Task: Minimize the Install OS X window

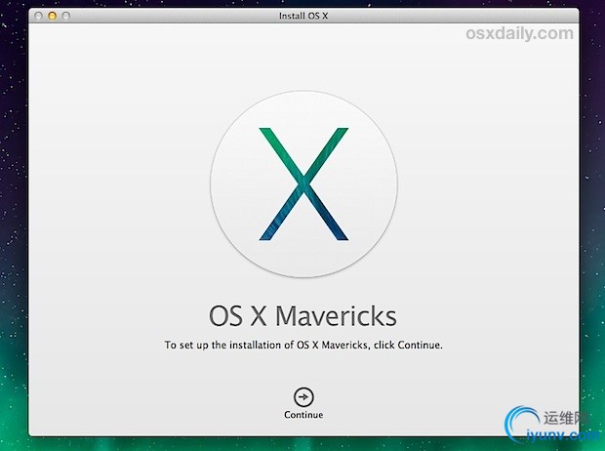Action: click(x=52, y=16)
